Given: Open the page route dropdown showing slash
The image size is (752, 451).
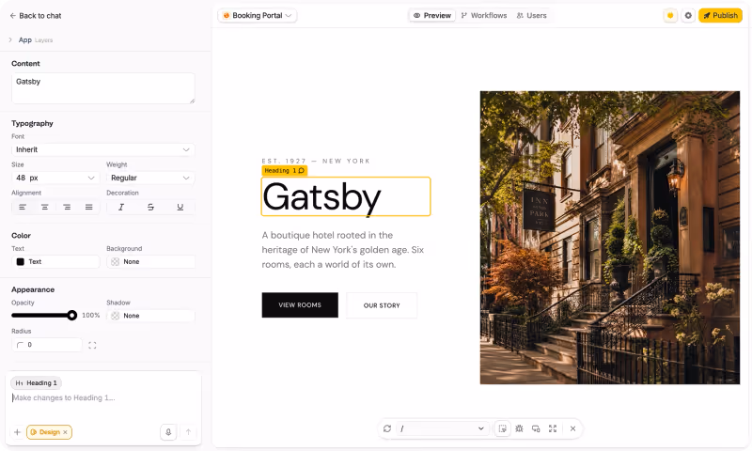Looking at the screenshot, I should pos(442,428).
